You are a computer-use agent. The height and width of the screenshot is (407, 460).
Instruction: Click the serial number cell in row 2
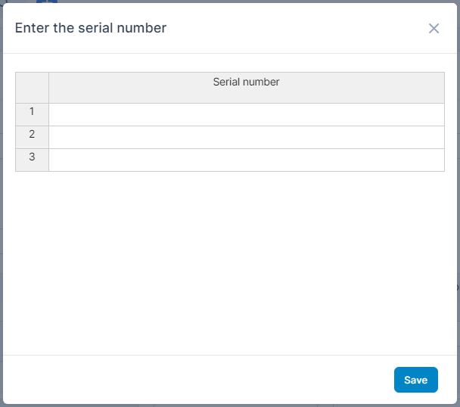point(246,137)
